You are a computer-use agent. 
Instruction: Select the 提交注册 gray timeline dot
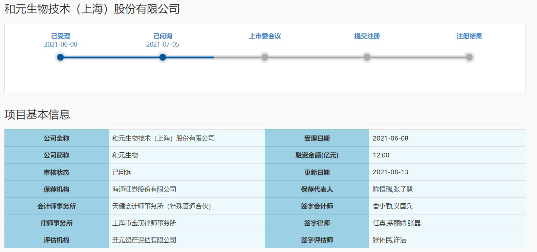(367, 57)
